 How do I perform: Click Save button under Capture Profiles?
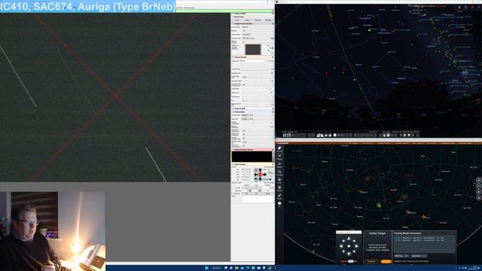click(247, 20)
